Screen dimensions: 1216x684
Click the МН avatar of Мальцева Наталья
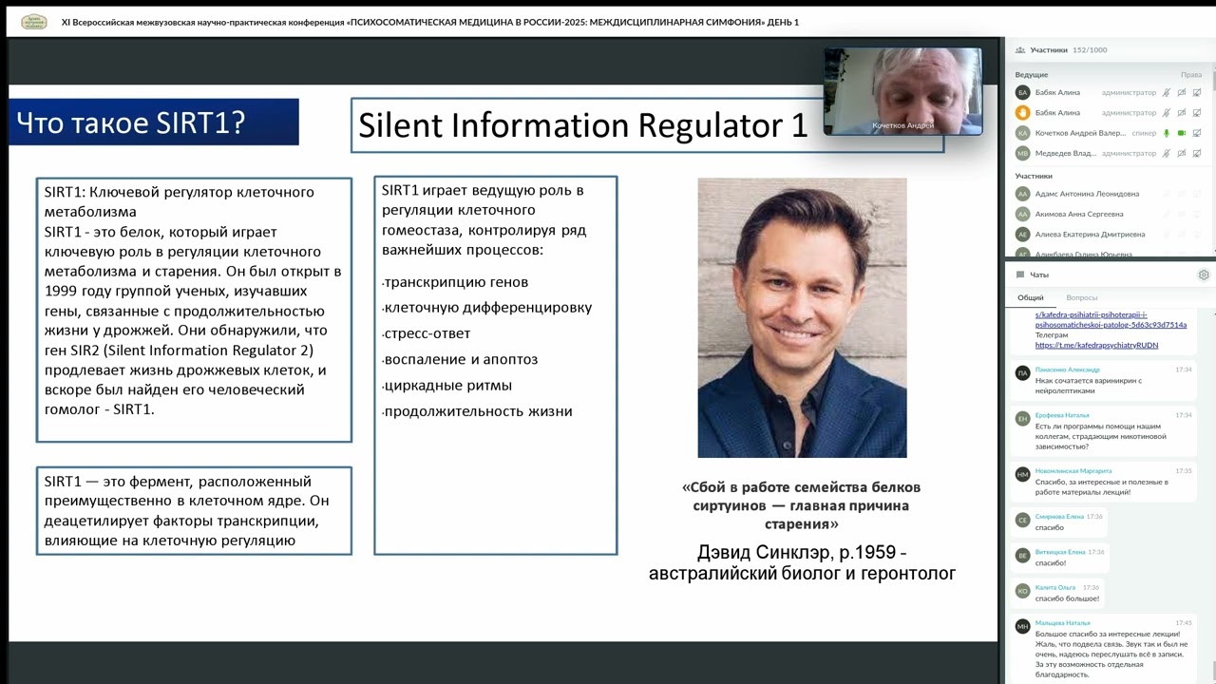tap(1022, 626)
